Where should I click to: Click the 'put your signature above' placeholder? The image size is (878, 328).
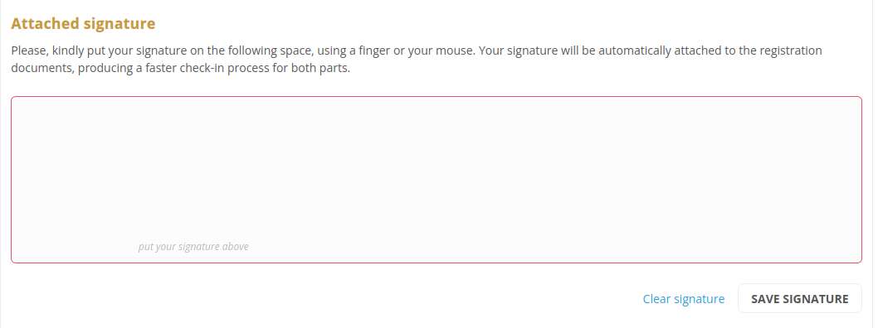(x=193, y=247)
